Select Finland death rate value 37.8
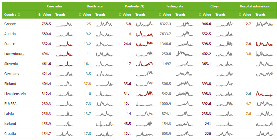The width and height of the screenshot is (277, 140). coord(87,84)
